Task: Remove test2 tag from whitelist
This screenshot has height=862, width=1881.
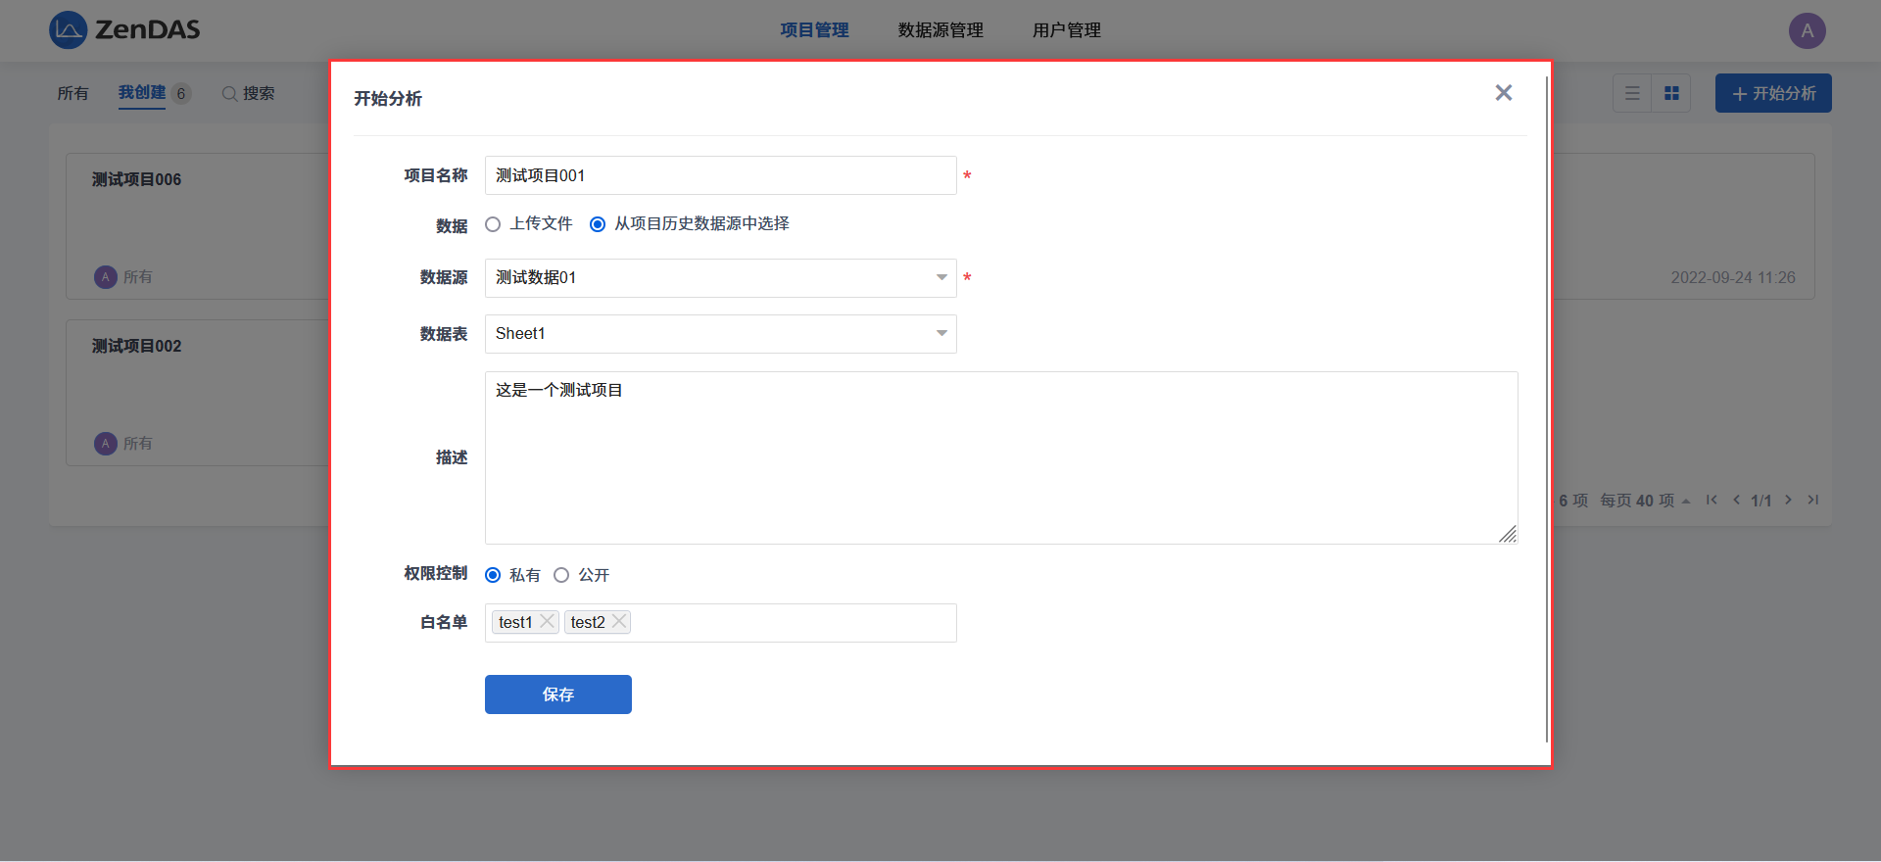Action: click(619, 622)
